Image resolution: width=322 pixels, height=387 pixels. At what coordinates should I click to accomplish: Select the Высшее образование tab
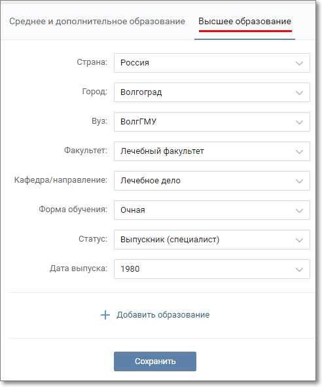click(x=245, y=22)
